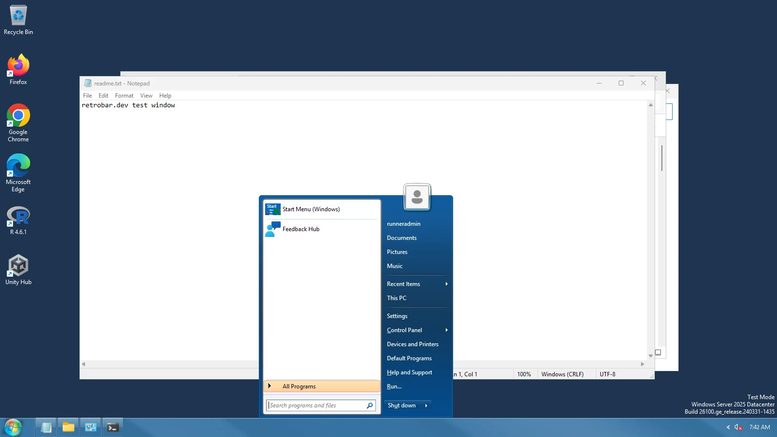Image resolution: width=777 pixels, height=437 pixels.
Task: Open Settings from start menu
Action: 417,316
